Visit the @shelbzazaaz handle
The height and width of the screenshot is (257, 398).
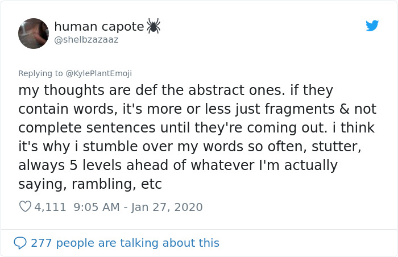[86, 40]
